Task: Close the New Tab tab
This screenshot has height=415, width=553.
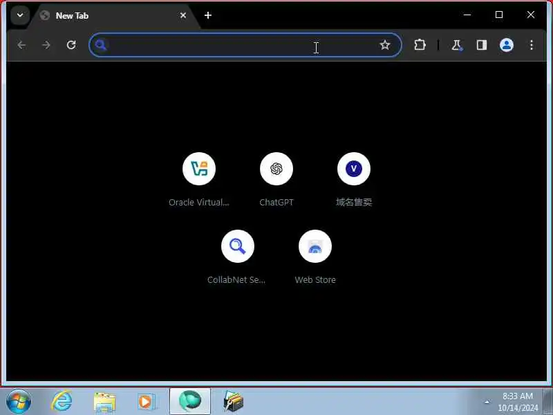Action: coord(183,15)
